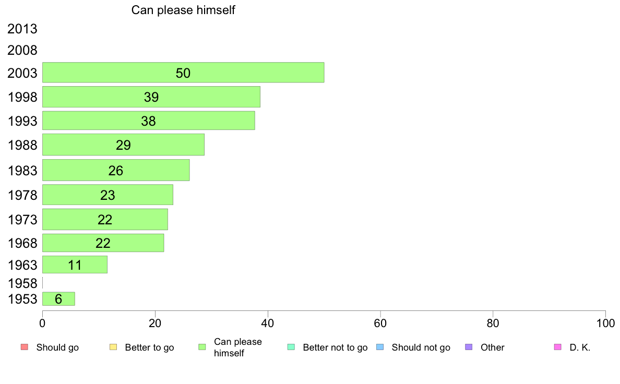Click the 1978 bar showing 23
Screen dimensions: 620x384
tap(108, 195)
